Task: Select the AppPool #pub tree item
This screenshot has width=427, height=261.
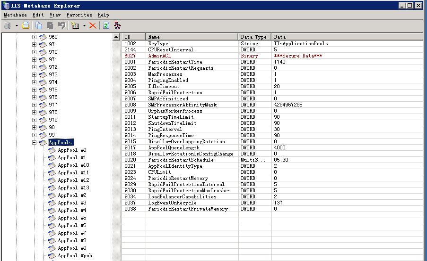Action: coord(75,255)
